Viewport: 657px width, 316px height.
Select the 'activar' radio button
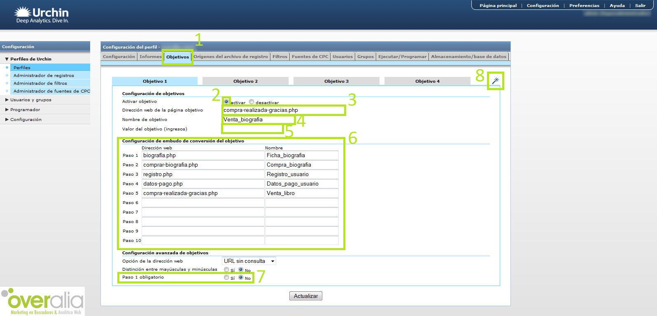(226, 102)
